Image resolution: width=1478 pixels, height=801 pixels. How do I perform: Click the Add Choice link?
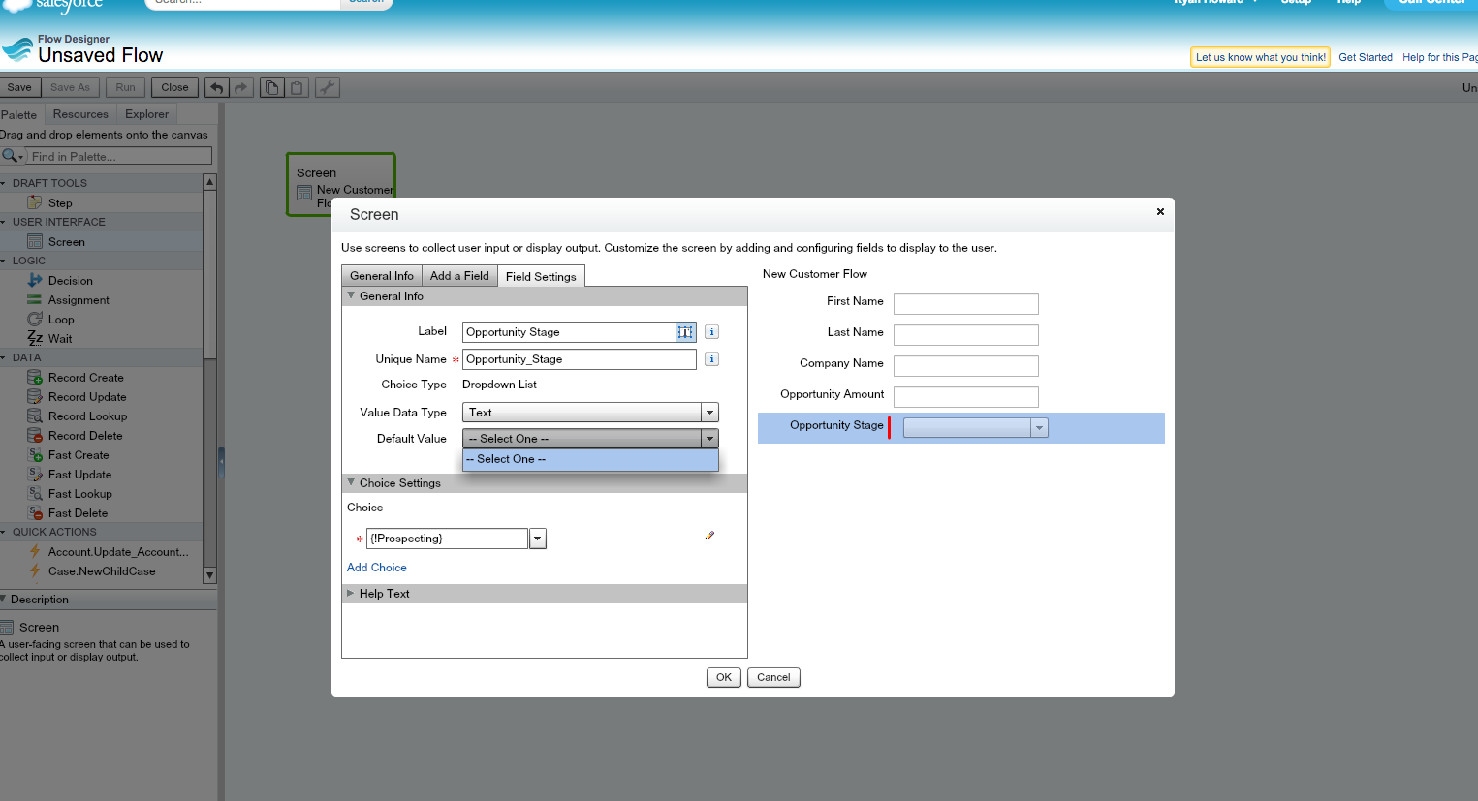click(x=377, y=568)
